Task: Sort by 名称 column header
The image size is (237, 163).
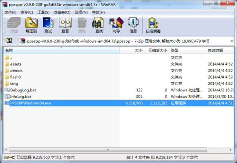Action: [62, 50]
